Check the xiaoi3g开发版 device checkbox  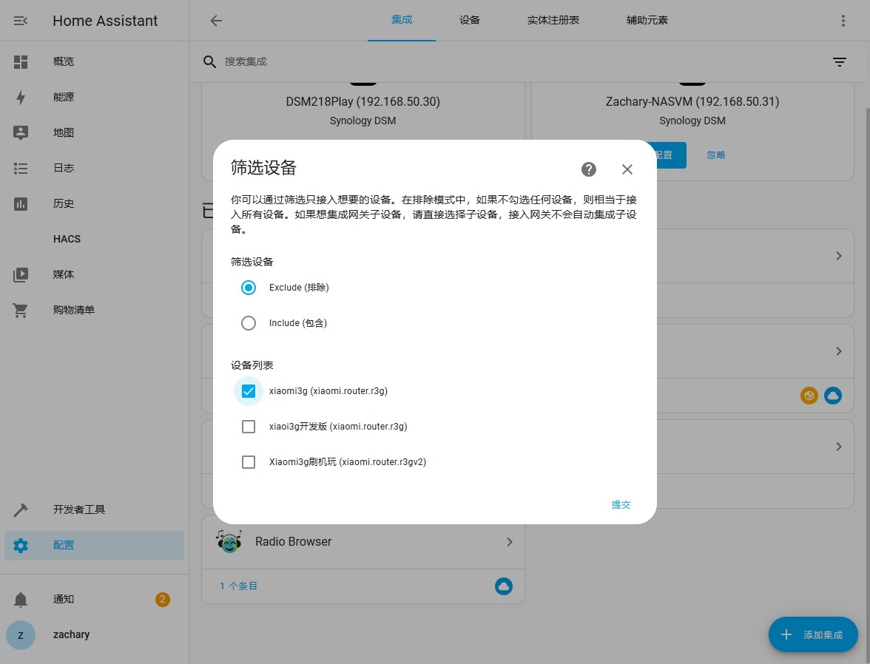tap(248, 426)
